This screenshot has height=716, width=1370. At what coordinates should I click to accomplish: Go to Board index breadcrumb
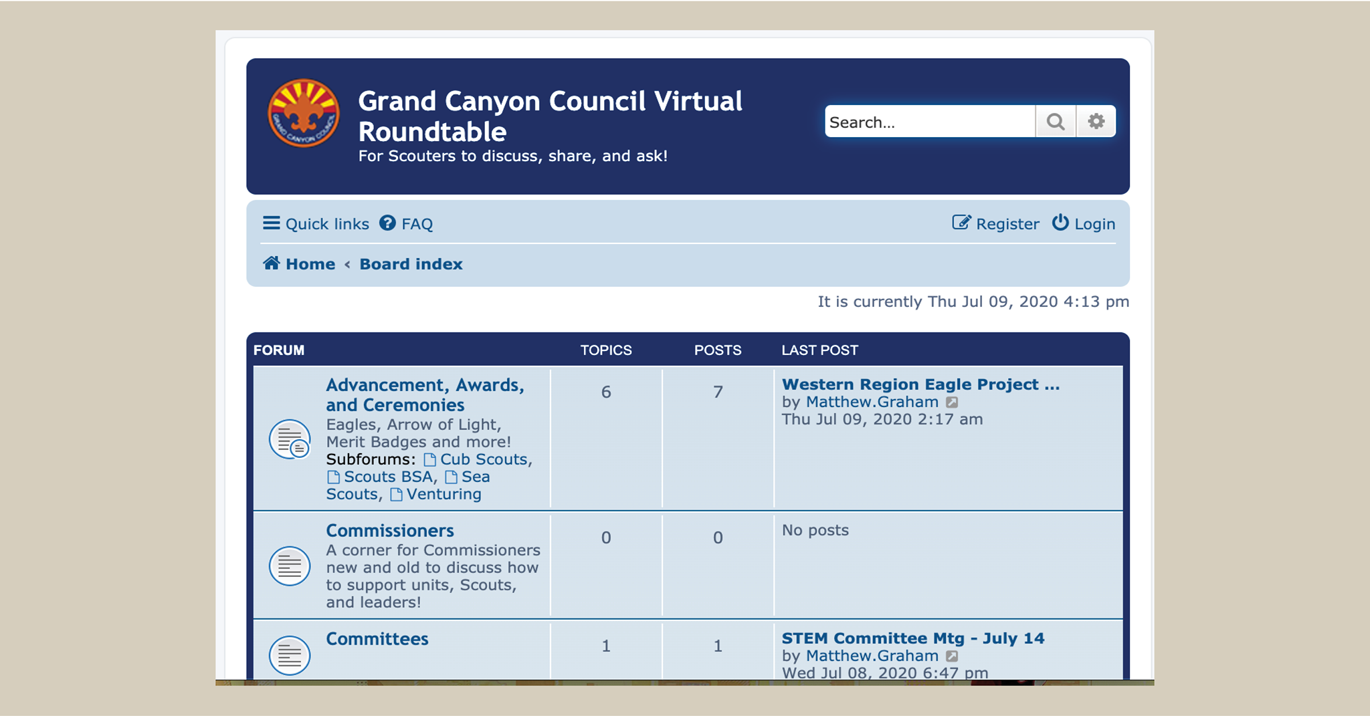pyautogui.click(x=411, y=264)
